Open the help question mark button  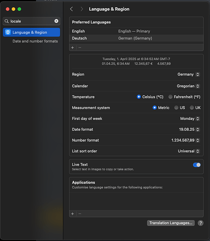pos(200,223)
